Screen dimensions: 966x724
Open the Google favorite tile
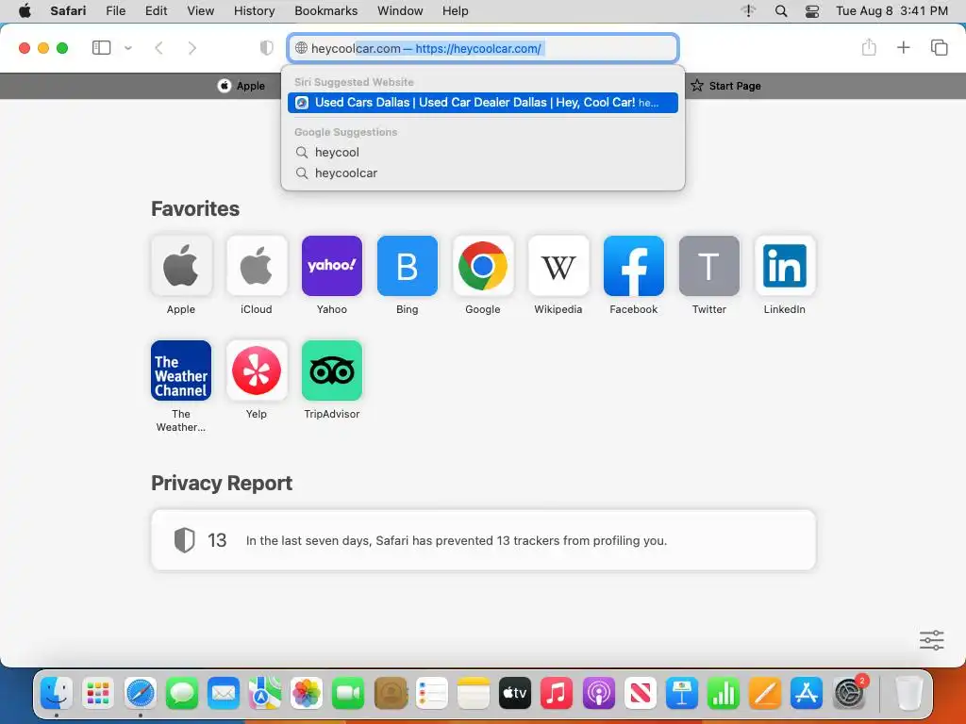click(483, 266)
